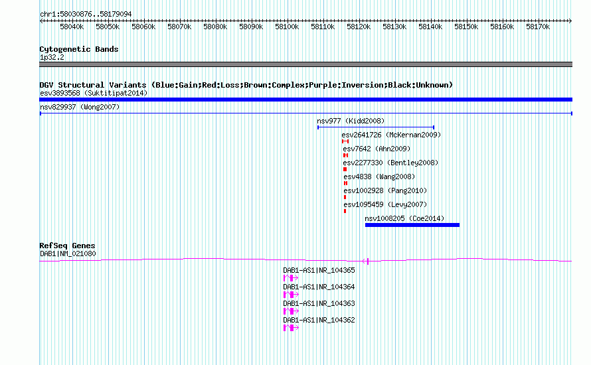Select the thin blue nsv829937 variant line

pyautogui.click(x=305, y=113)
